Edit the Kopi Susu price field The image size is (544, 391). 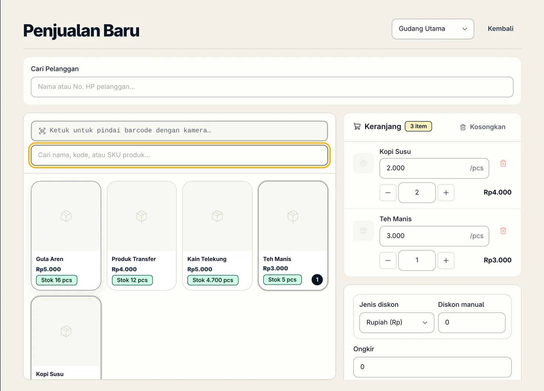434,168
